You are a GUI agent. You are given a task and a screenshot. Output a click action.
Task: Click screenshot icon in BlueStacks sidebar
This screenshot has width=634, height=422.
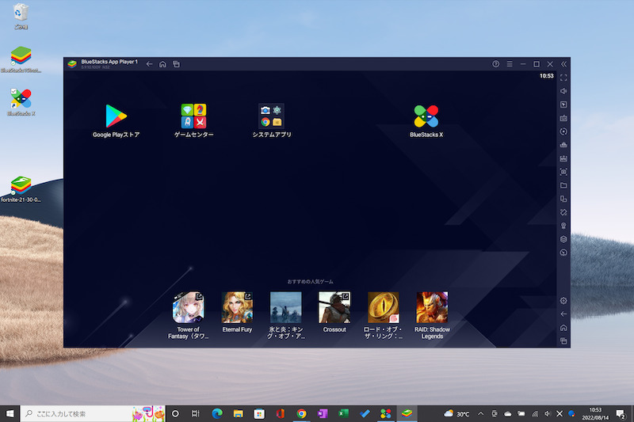(563, 172)
